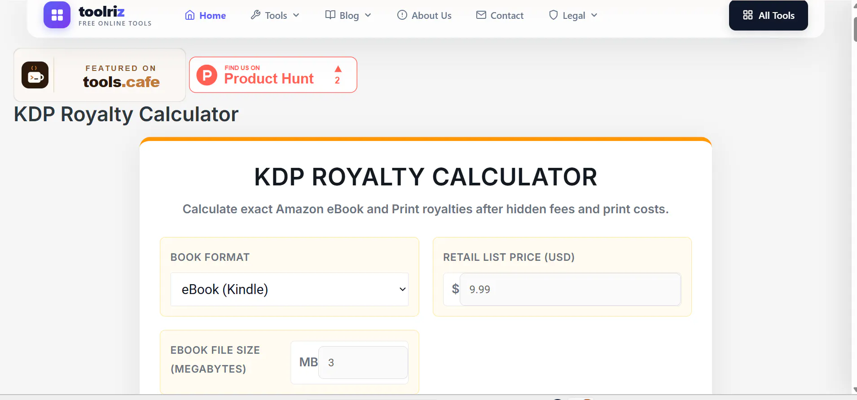Click the MB unit prefix
This screenshot has height=400, width=857.
click(x=308, y=362)
